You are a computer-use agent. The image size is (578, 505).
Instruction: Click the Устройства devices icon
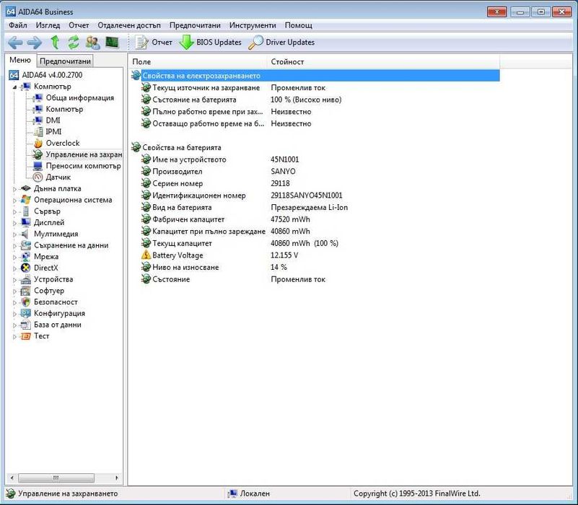click(26, 279)
